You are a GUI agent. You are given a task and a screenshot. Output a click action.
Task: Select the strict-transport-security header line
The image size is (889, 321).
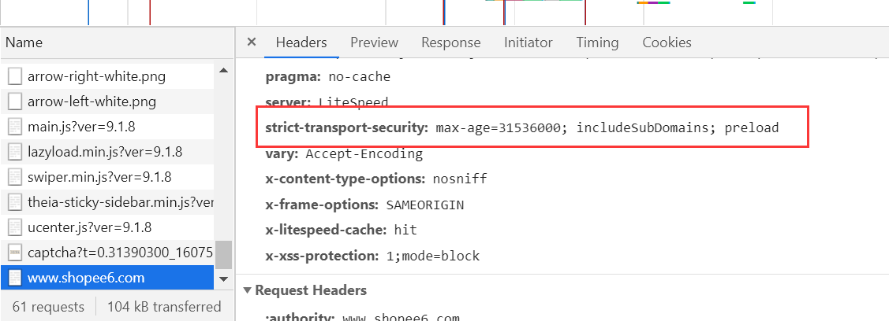(x=522, y=127)
